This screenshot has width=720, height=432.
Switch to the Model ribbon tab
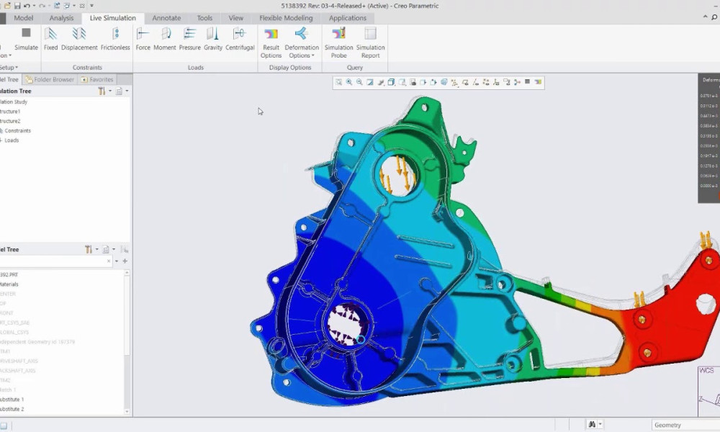(24, 18)
